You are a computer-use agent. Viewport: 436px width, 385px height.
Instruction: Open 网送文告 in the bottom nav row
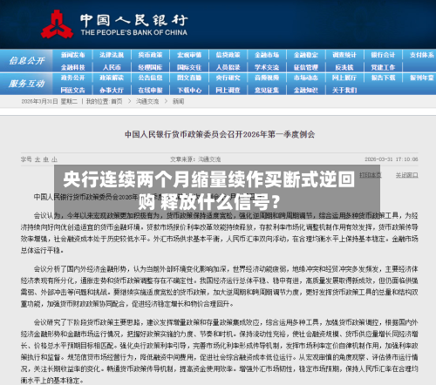73,90
